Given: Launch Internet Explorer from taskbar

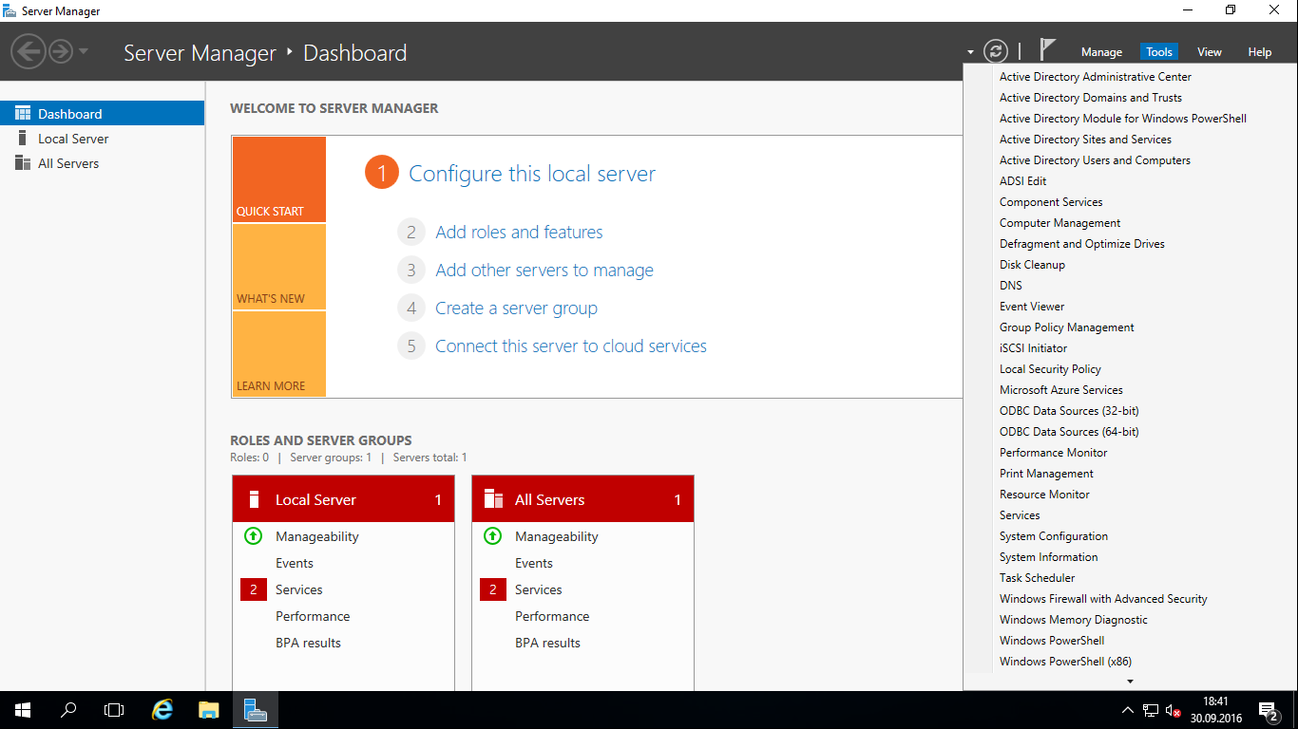Looking at the screenshot, I should pyautogui.click(x=163, y=710).
